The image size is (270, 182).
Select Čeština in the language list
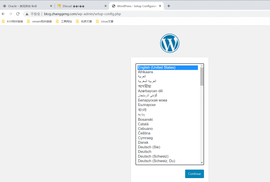click(168, 133)
